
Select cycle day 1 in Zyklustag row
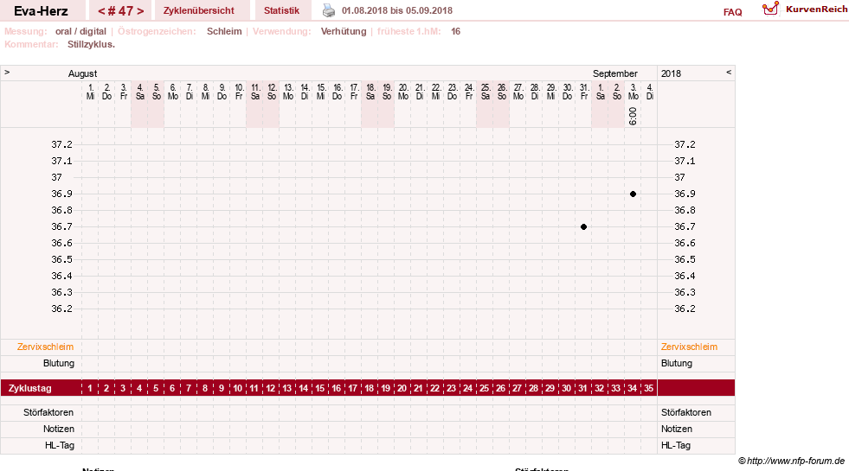(x=90, y=388)
